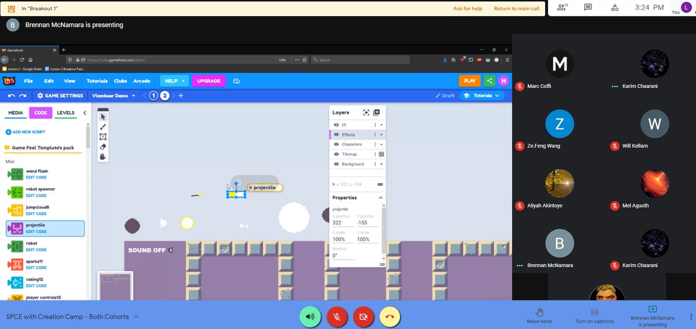Open the Meet activities shapes icon
This screenshot has width=696, height=329.
[x=615, y=8]
